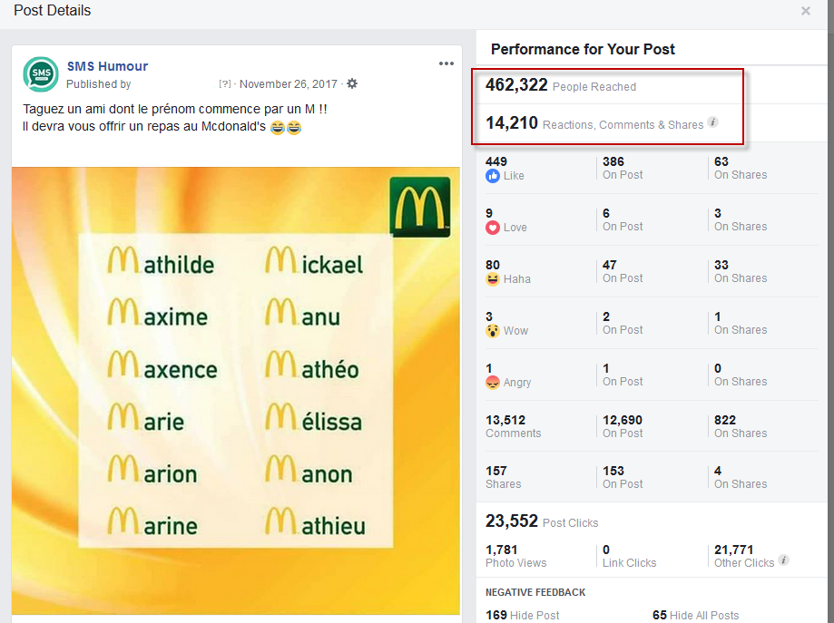Viewport: 834px width, 623px height.
Task: Click the Haha laughing reaction icon
Action: click(x=493, y=278)
